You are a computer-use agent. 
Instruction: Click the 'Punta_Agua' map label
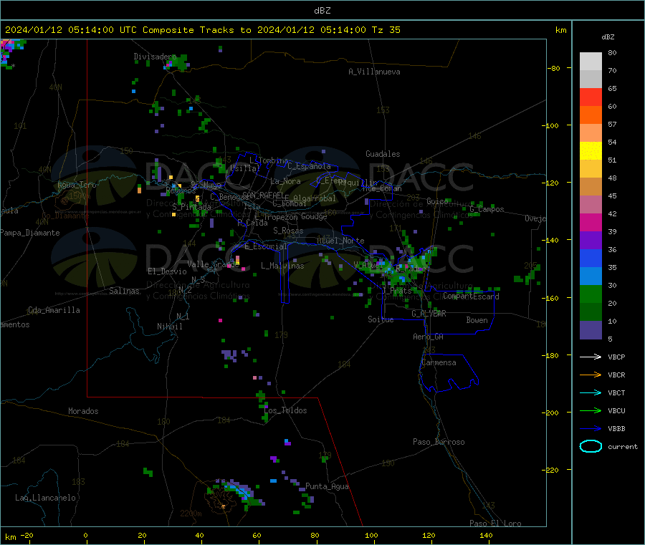pyautogui.click(x=327, y=486)
